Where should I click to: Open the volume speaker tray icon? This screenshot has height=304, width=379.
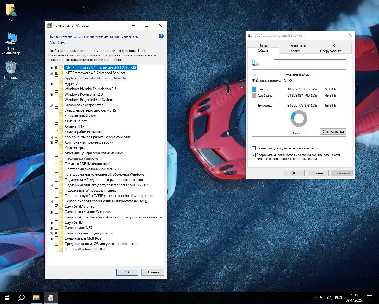click(330, 297)
